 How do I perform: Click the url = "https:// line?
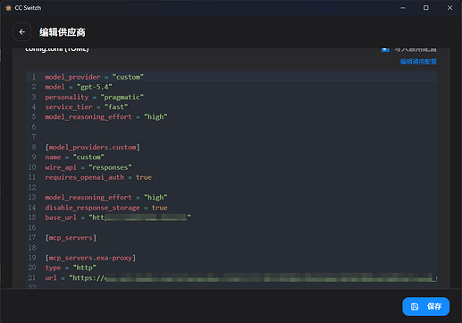(x=241, y=277)
